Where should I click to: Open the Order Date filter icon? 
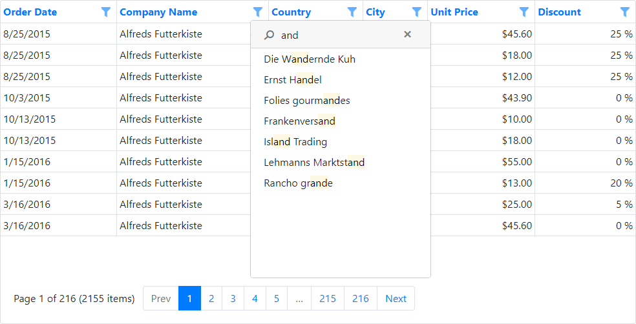(x=106, y=12)
